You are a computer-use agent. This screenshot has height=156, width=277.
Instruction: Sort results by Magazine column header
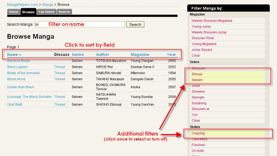coord(140,54)
